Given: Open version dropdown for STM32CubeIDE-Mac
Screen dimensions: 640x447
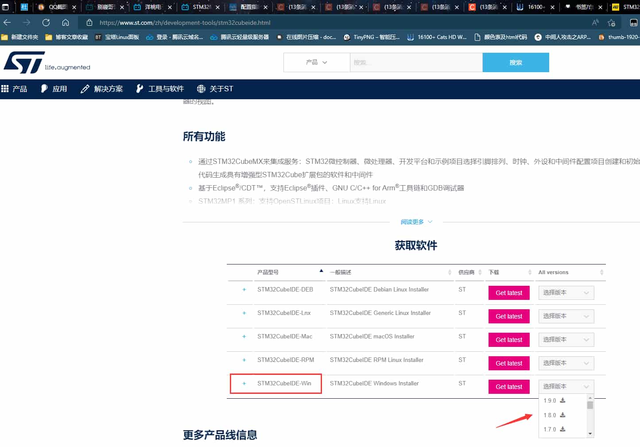Looking at the screenshot, I should pyautogui.click(x=566, y=340).
